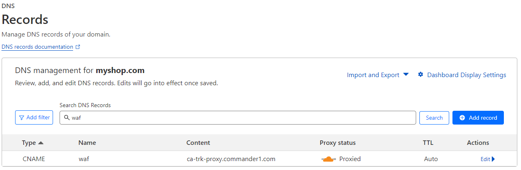The width and height of the screenshot is (521, 170).
Task: Open the Import and Export dropdown
Action: (378, 75)
